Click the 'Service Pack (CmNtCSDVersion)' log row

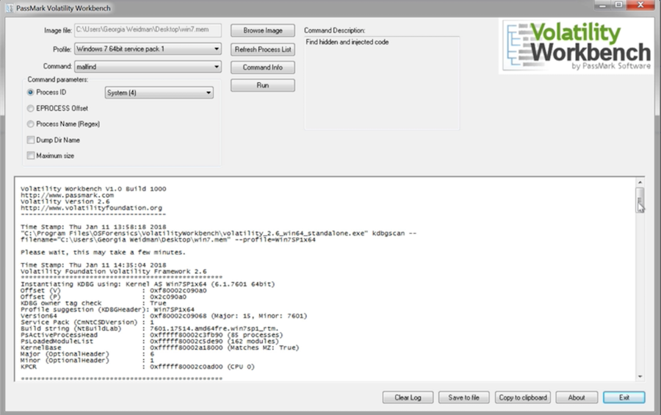pyautogui.click(x=87, y=322)
